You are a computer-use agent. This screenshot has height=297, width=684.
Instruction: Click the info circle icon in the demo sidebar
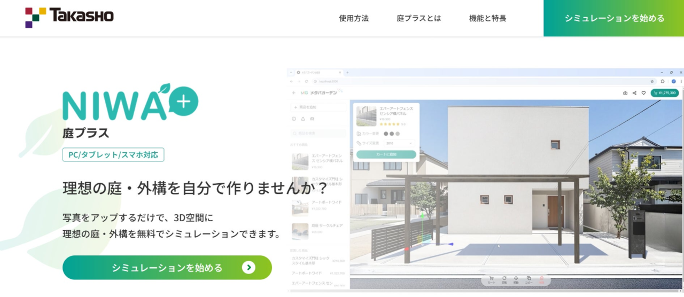294,119
